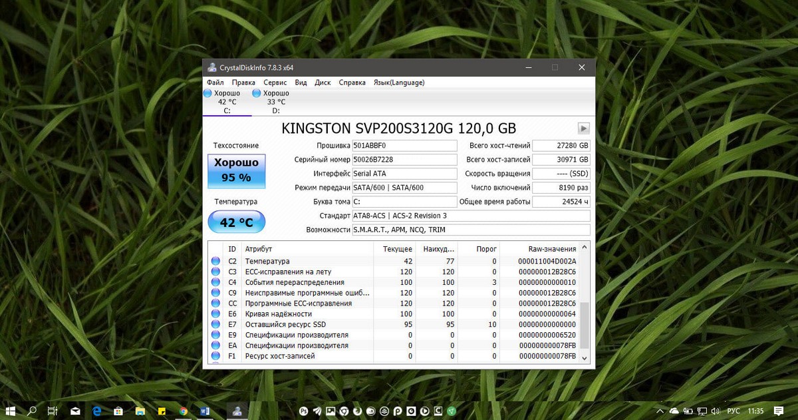
Task: Open Task View from taskbar
Action: click(x=53, y=411)
